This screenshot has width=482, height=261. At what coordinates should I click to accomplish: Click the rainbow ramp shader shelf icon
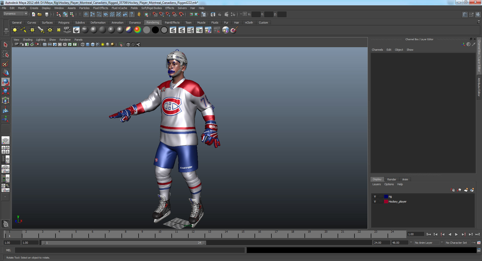pyautogui.click(x=138, y=30)
